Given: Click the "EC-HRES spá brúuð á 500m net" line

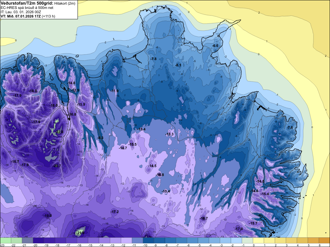Looking at the screenshot, I should (27, 8).
